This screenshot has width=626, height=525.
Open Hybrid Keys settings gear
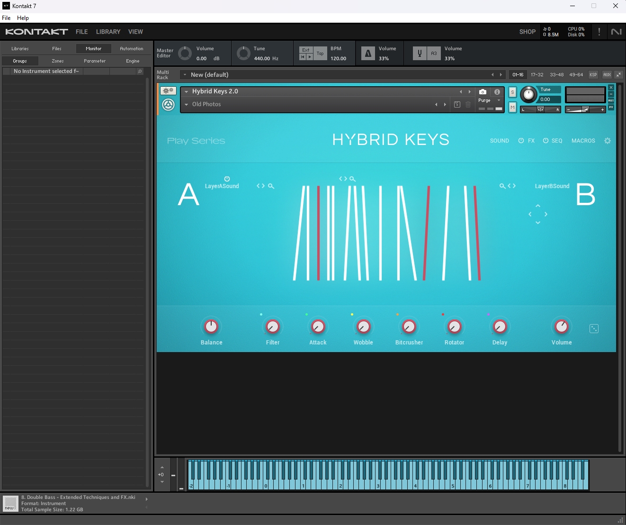coord(608,141)
